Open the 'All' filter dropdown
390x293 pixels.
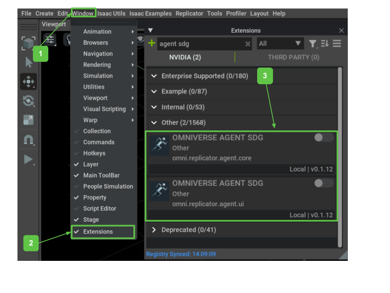click(280, 44)
